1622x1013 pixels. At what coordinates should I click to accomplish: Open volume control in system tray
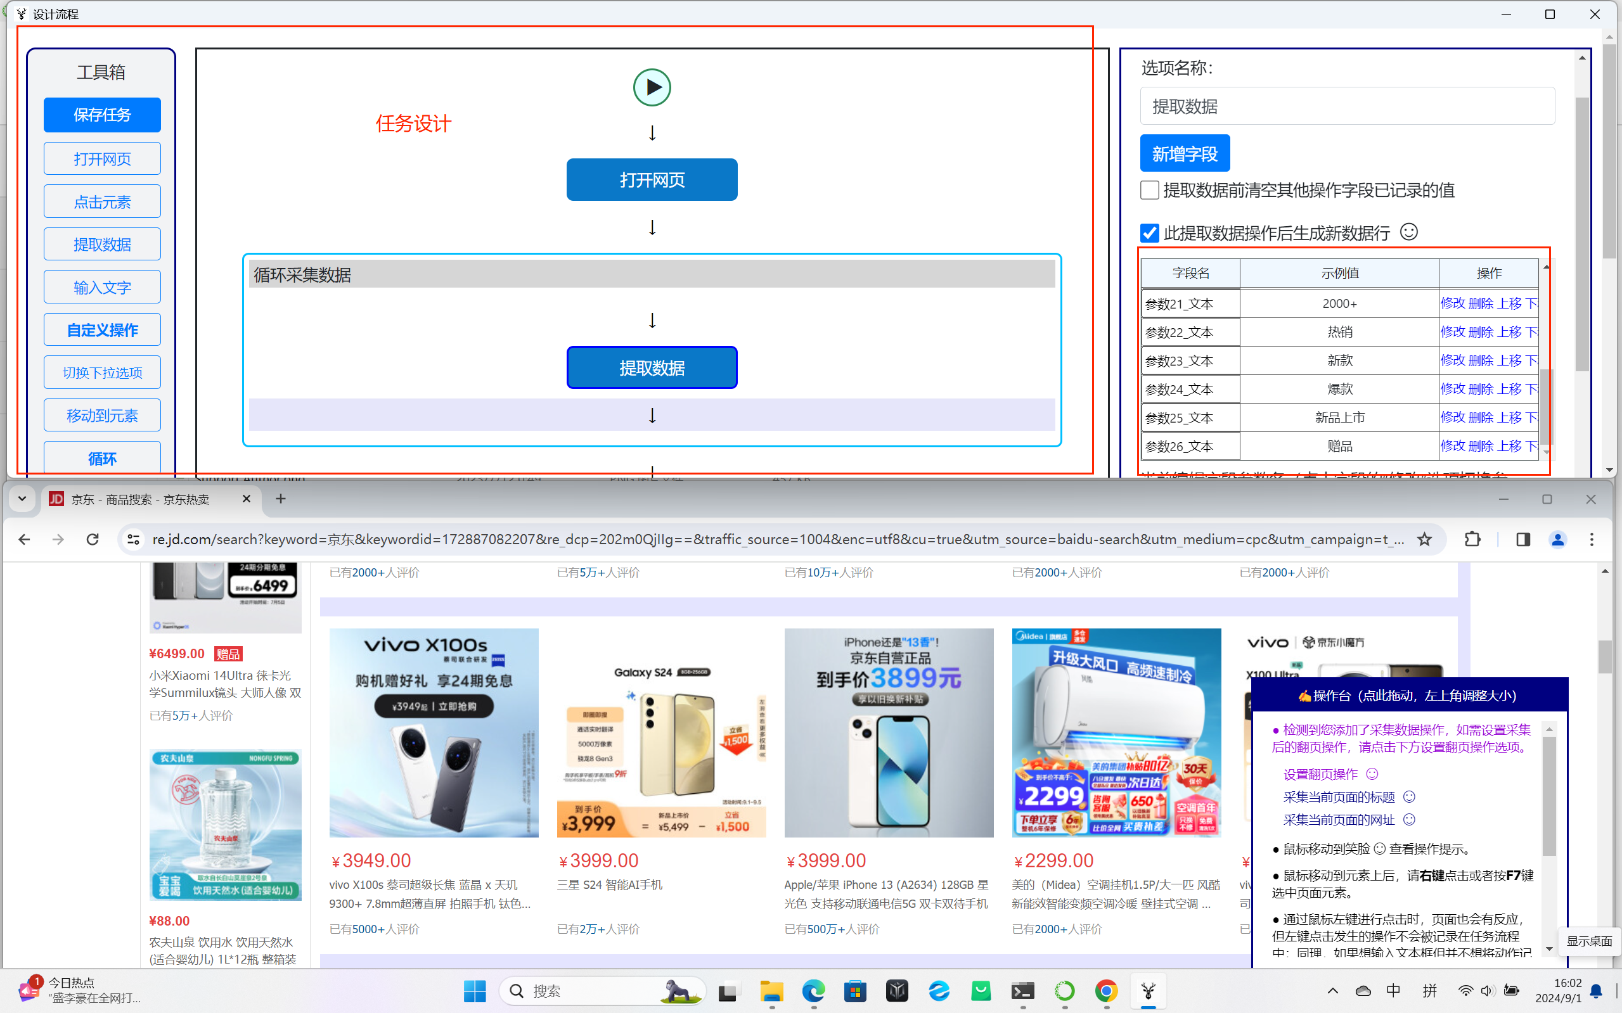1487,991
